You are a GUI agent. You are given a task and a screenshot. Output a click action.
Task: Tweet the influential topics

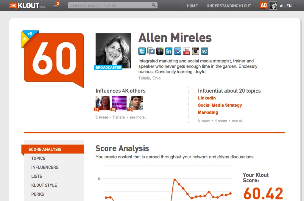click(204, 121)
